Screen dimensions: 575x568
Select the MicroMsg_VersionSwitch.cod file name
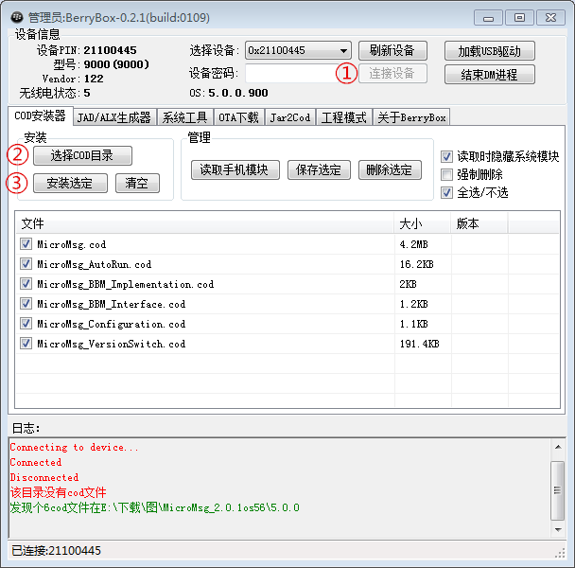pyautogui.click(x=112, y=344)
